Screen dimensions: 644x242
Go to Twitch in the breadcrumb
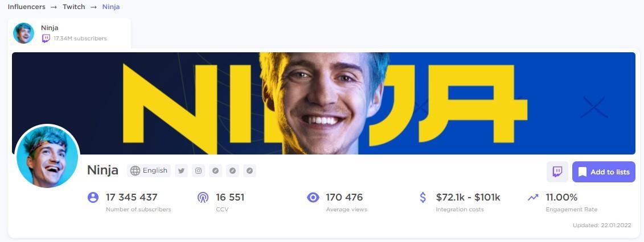pos(74,7)
